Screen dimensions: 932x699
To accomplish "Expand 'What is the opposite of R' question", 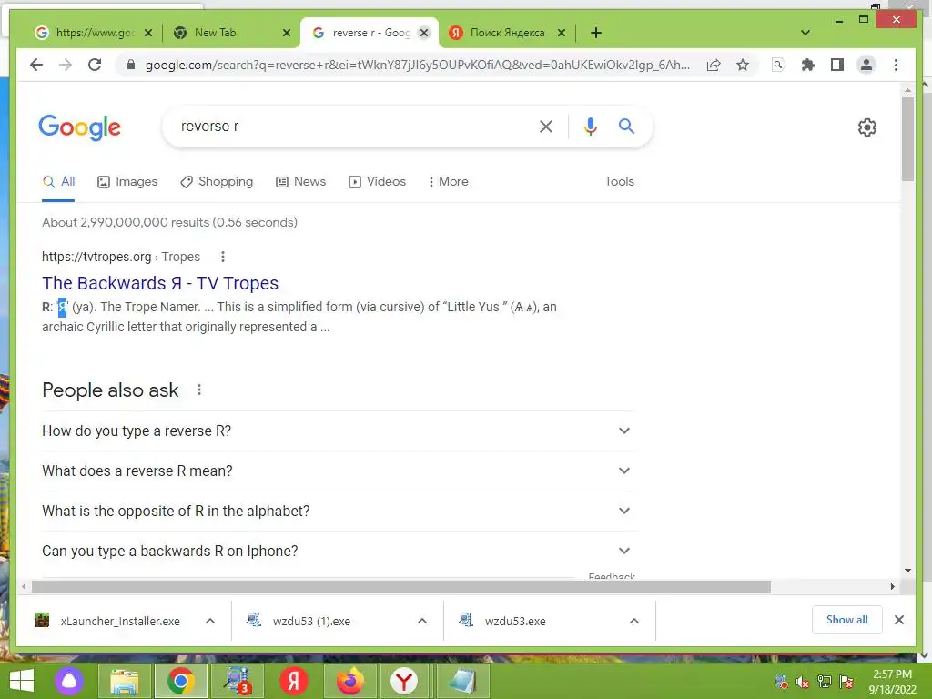I will point(338,512).
